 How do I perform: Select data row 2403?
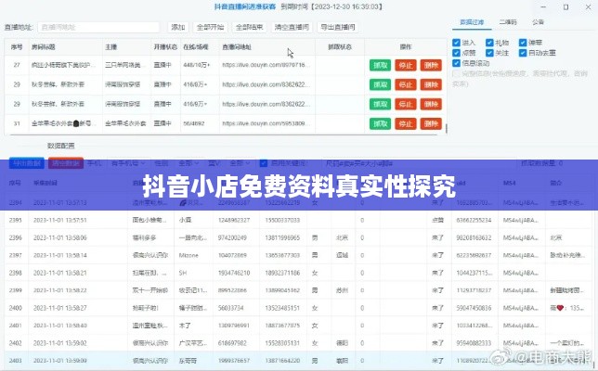[299, 361]
